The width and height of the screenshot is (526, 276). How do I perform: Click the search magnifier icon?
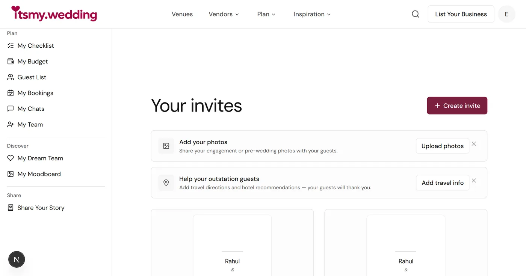[415, 14]
